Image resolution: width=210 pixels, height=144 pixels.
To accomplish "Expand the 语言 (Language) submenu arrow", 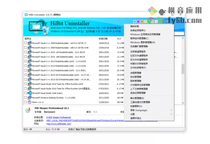I will pos(171,110).
